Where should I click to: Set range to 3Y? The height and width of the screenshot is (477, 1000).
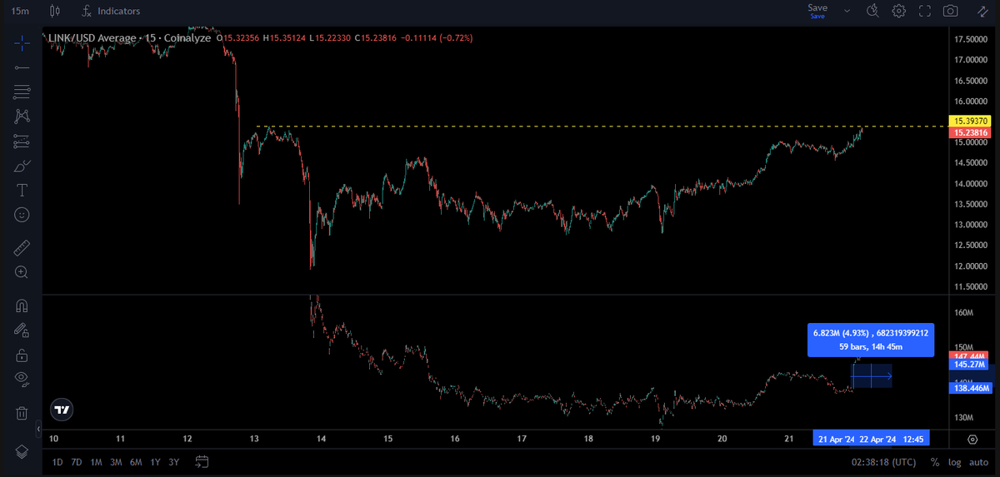(x=173, y=462)
